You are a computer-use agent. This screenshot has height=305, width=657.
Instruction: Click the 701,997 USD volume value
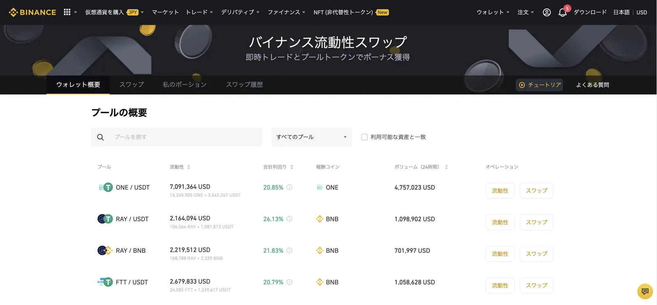(412, 251)
